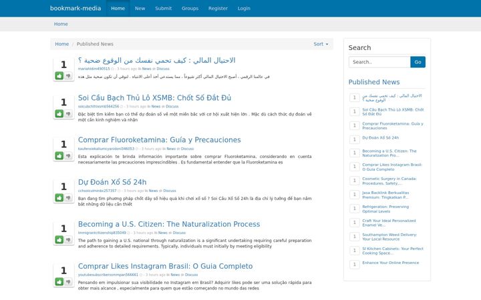Click News category under the Arabic article
The width and height of the screenshot is (481, 300).
click(146, 69)
